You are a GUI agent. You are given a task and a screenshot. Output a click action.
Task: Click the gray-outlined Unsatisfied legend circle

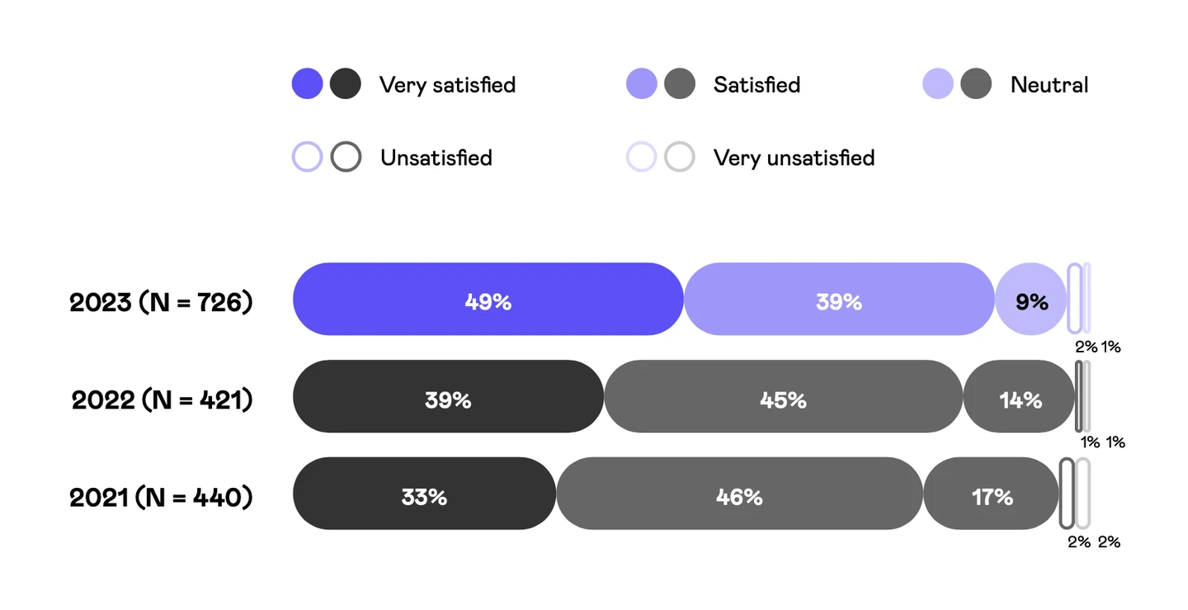click(x=346, y=157)
